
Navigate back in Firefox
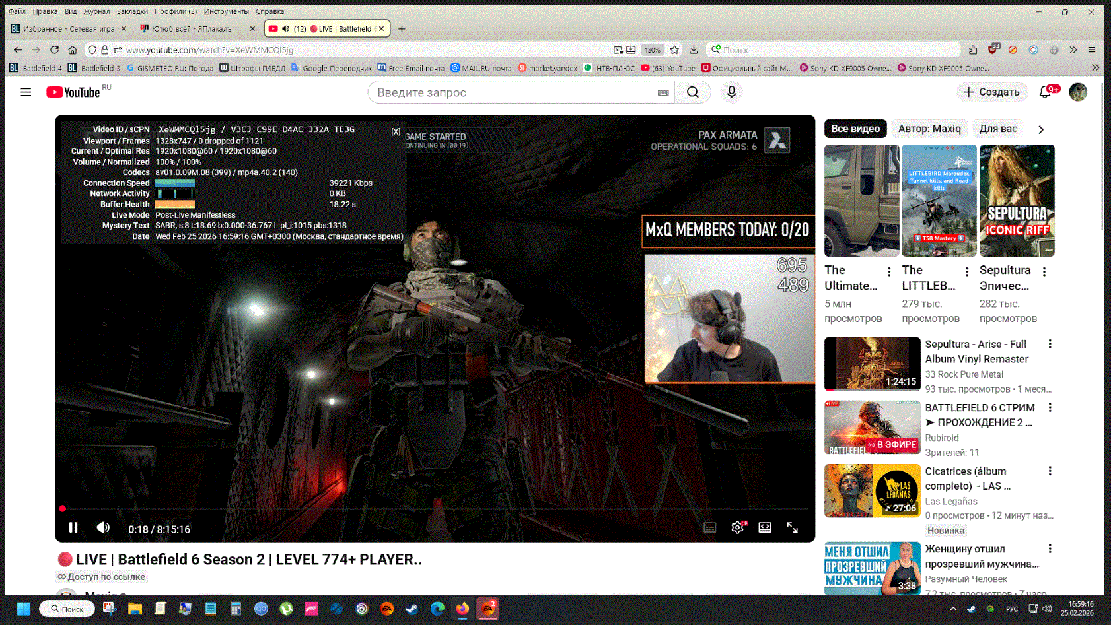coord(18,50)
